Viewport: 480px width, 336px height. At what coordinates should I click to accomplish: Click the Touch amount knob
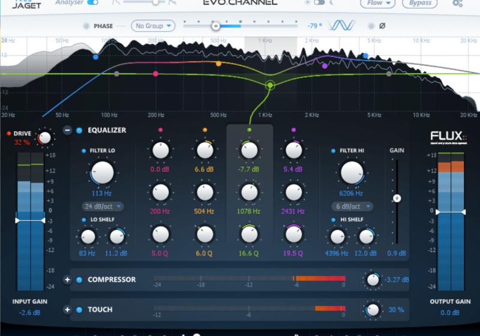[x=373, y=310]
